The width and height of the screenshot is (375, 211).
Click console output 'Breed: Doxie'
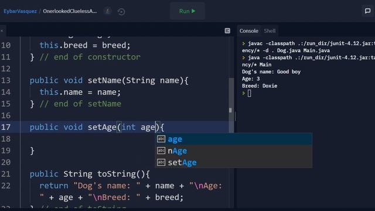click(260, 86)
